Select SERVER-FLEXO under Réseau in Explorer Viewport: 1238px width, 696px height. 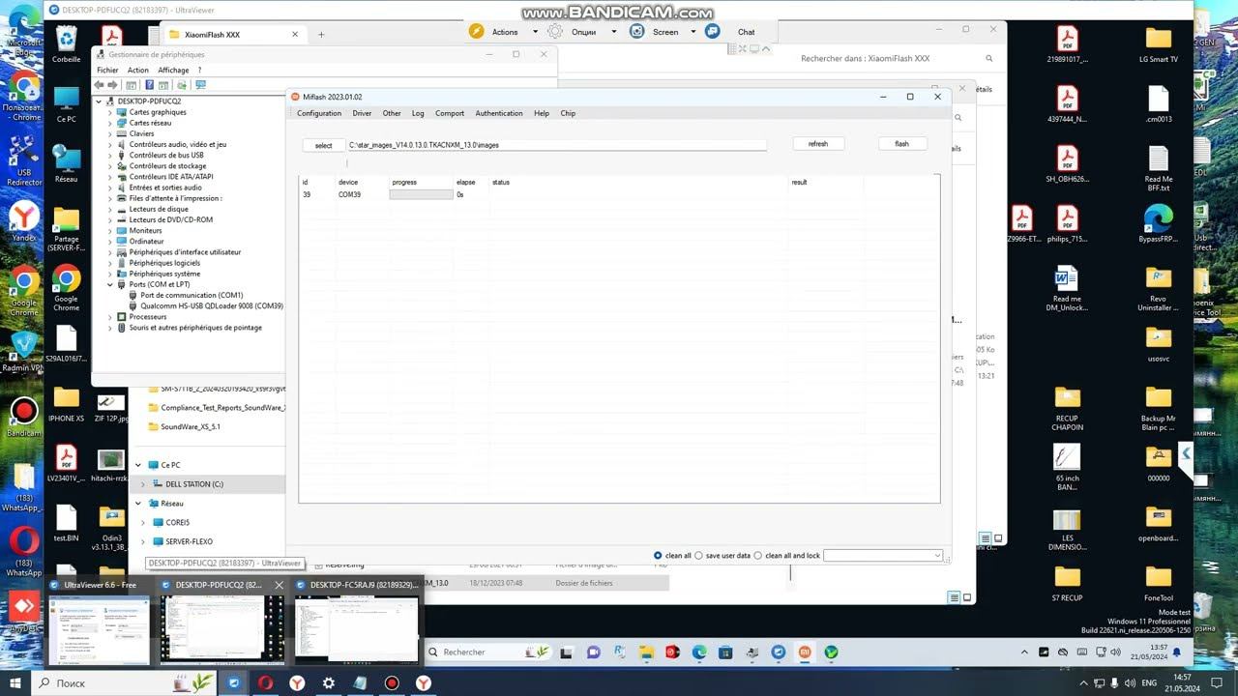pyautogui.click(x=189, y=541)
